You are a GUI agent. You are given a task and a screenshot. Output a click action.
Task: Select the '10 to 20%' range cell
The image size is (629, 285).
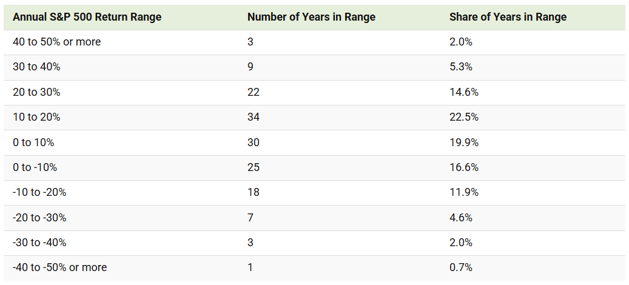click(36, 117)
